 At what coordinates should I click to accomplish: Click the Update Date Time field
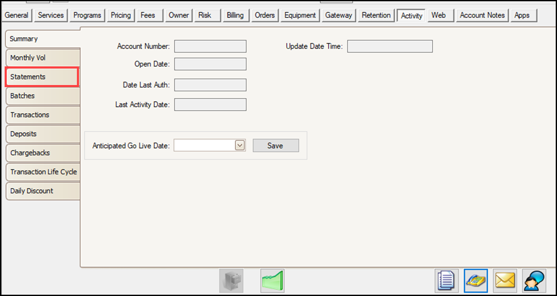click(390, 47)
